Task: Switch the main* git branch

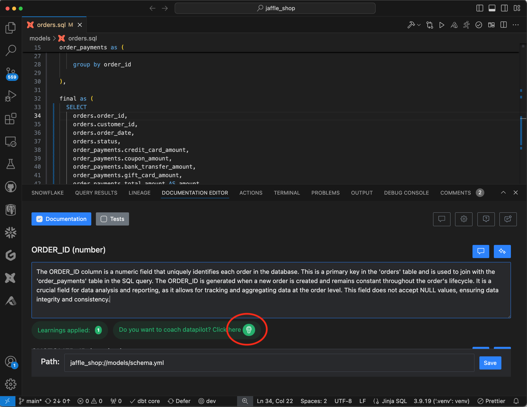Action: pos(30,401)
